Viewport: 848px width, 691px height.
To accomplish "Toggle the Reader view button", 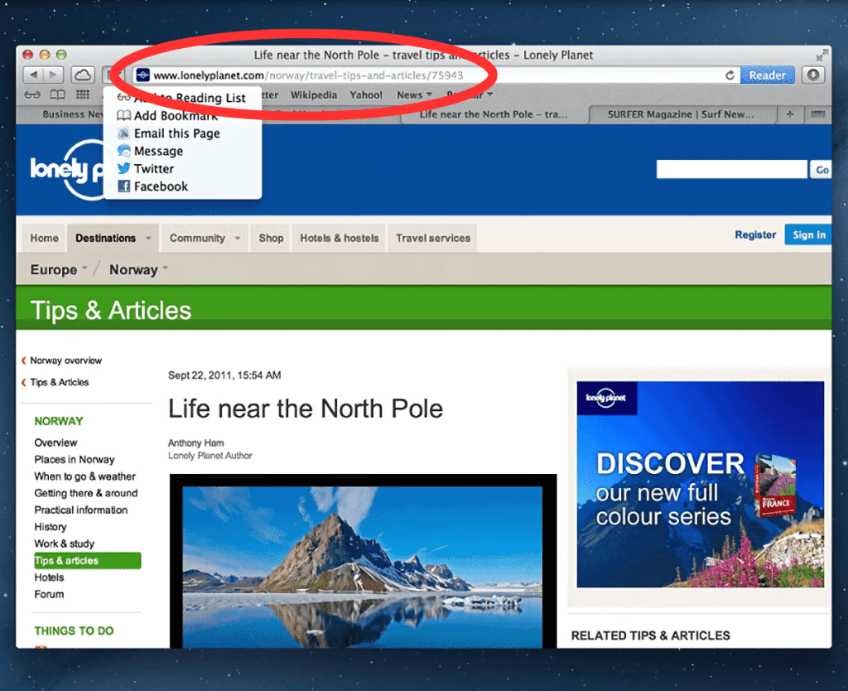I will click(767, 75).
